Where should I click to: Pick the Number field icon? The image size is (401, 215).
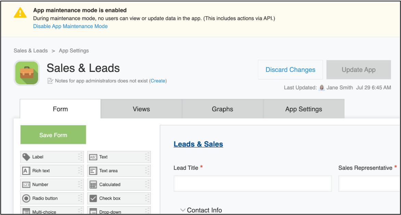26,185
